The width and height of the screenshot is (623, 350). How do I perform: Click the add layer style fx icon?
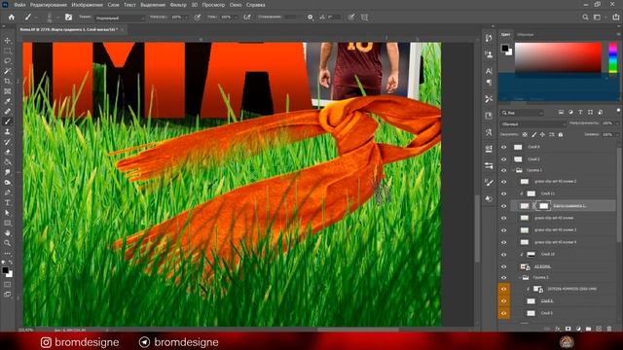pos(558,329)
